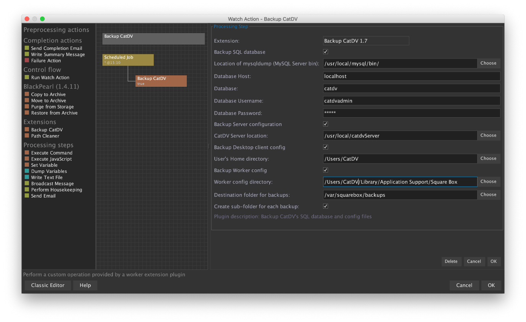Select Purge from Storage square icon
The image size is (526, 322).
pyautogui.click(x=27, y=107)
